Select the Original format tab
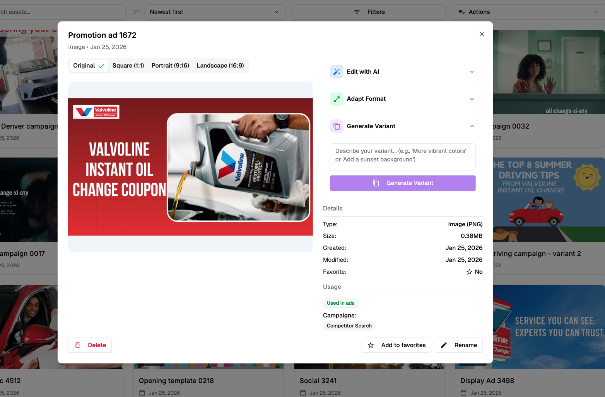The image size is (605, 397). click(x=88, y=65)
